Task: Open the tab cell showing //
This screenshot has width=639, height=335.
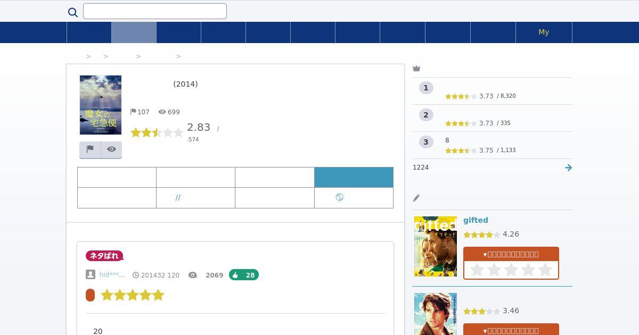Action: click(195, 197)
